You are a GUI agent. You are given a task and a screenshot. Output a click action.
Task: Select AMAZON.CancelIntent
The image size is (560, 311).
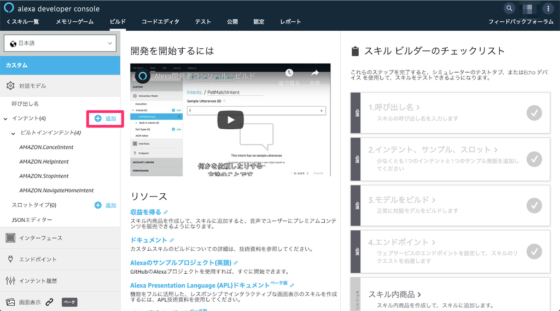(46, 147)
